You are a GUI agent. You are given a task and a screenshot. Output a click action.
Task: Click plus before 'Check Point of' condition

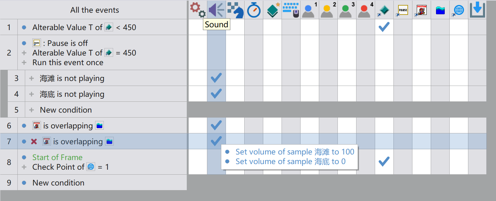24,167
